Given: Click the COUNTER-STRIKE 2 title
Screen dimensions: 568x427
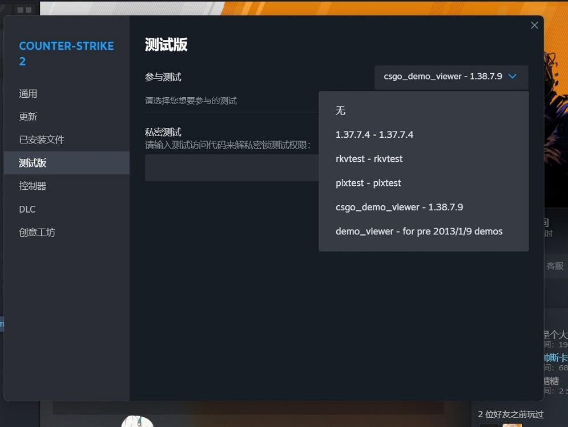Looking at the screenshot, I should coord(66,53).
